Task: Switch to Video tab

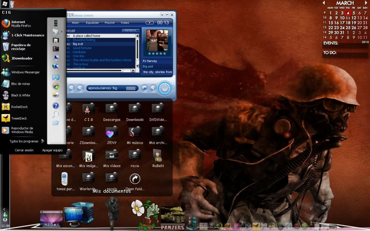Action: pyautogui.click(x=125, y=23)
